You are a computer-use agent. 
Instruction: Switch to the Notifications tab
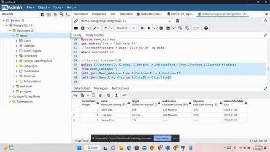pos(120,88)
